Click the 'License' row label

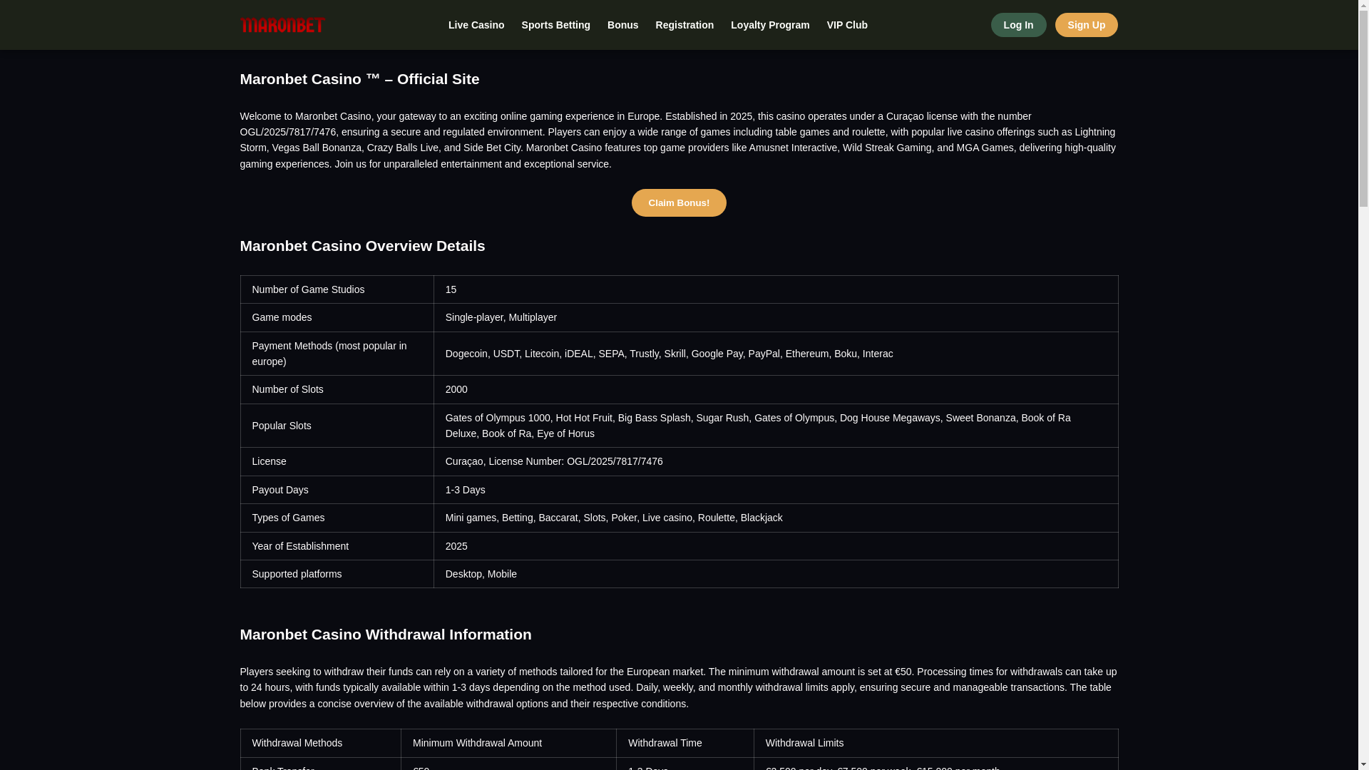pos(337,461)
